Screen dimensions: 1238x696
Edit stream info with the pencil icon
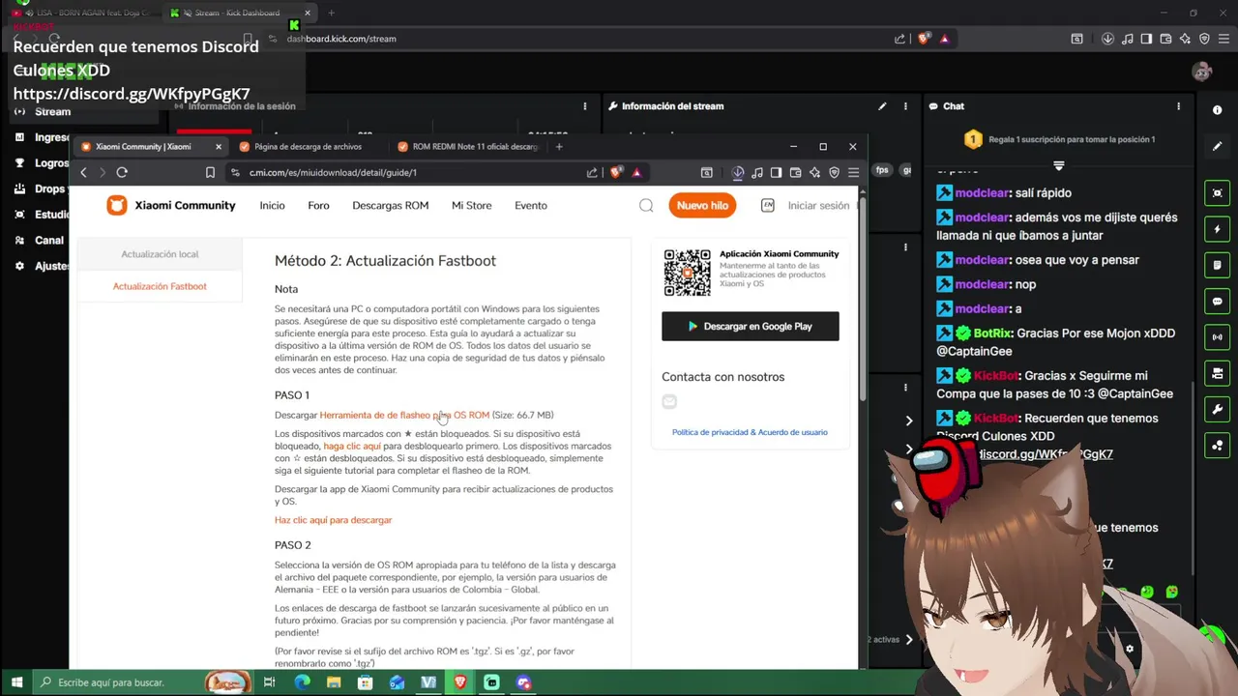point(882,106)
